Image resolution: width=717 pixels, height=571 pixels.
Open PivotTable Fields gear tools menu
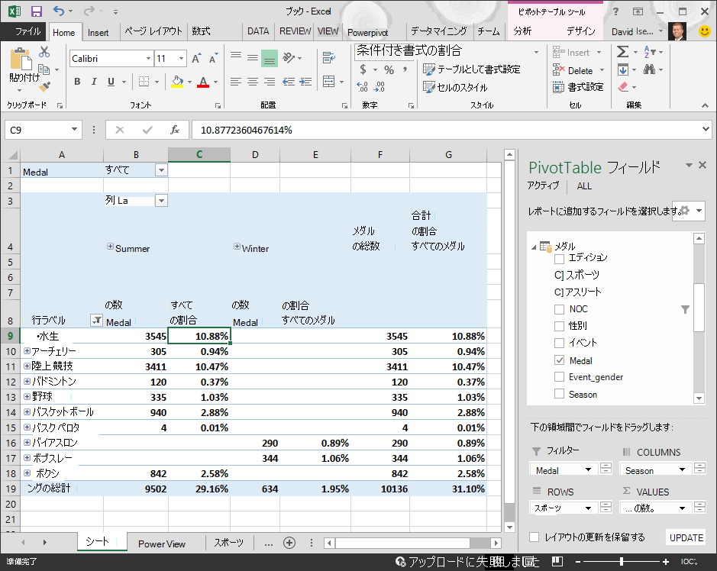pyautogui.click(x=688, y=211)
